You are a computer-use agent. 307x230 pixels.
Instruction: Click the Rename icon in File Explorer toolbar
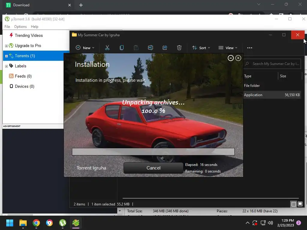151,48
